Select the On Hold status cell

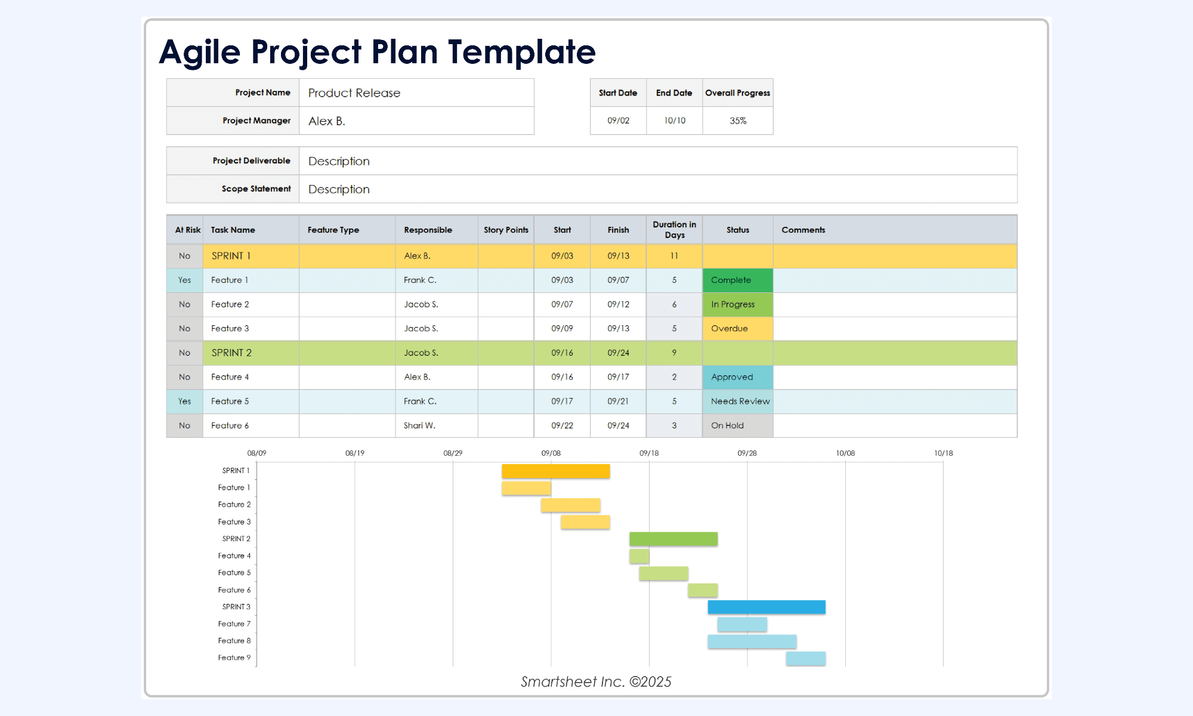point(738,425)
